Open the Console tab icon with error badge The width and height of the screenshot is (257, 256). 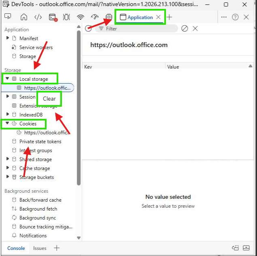pyautogui.click(x=53, y=17)
